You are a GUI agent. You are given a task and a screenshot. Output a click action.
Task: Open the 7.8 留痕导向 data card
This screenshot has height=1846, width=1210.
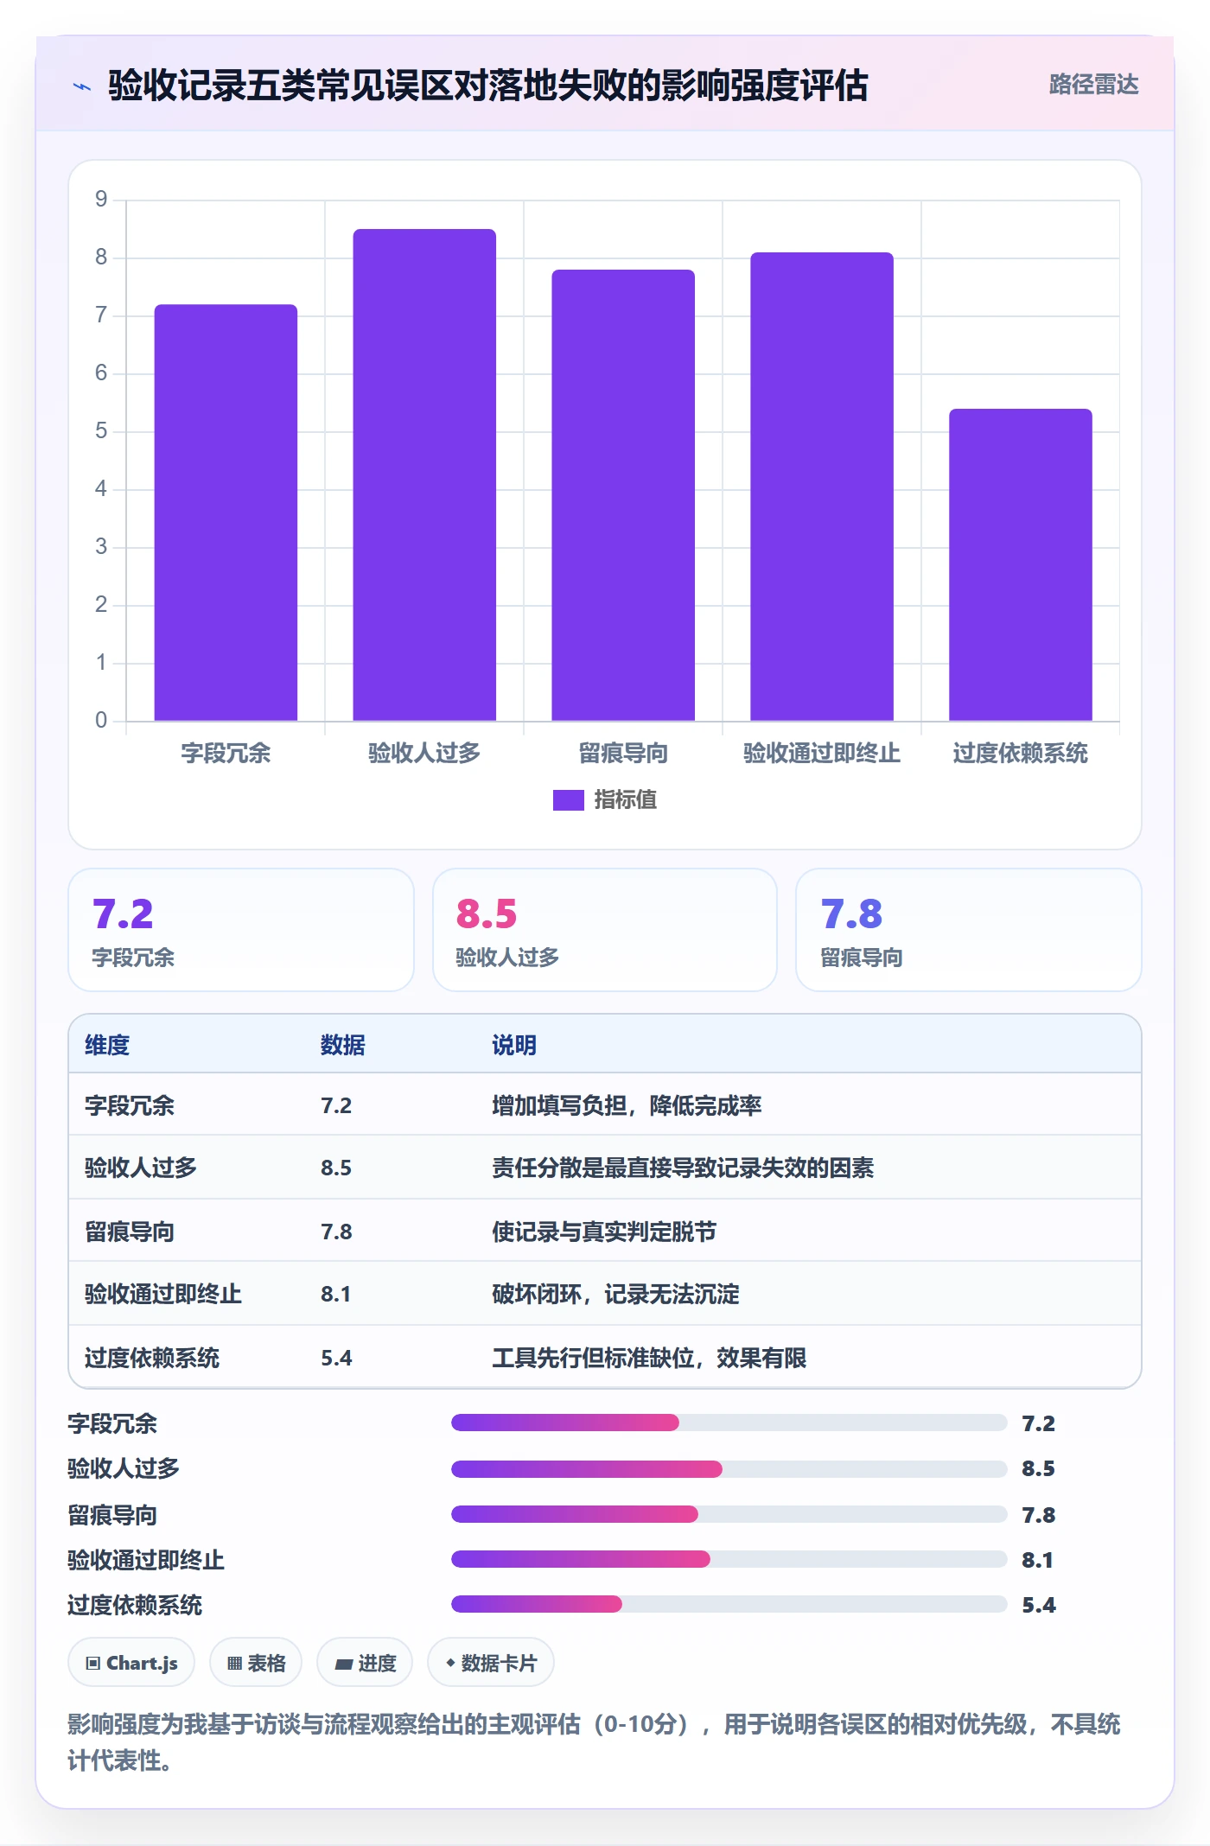click(969, 930)
